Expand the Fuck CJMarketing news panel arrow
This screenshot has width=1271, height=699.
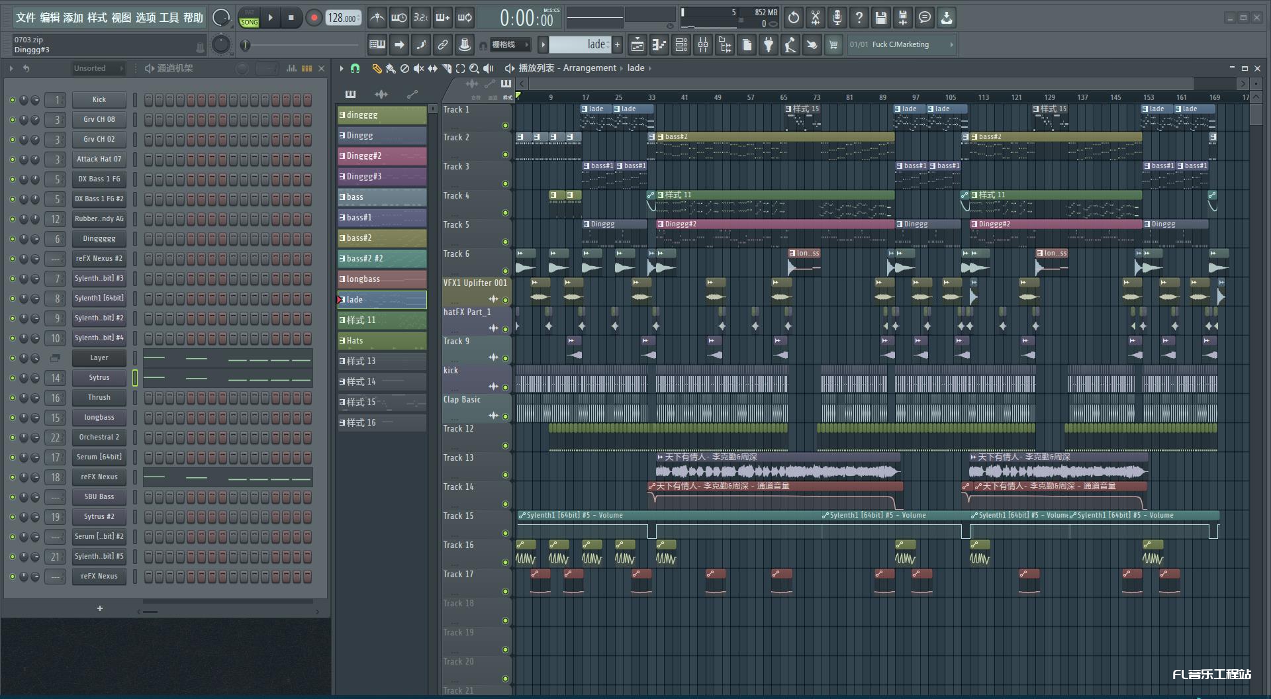pos(952,45)
